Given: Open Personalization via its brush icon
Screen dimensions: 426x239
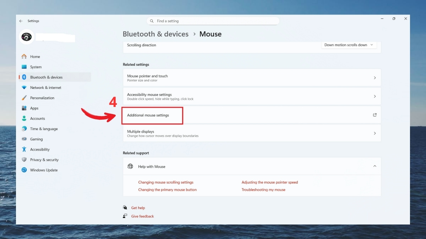Looking at the screenshot, I should (24, 98).
